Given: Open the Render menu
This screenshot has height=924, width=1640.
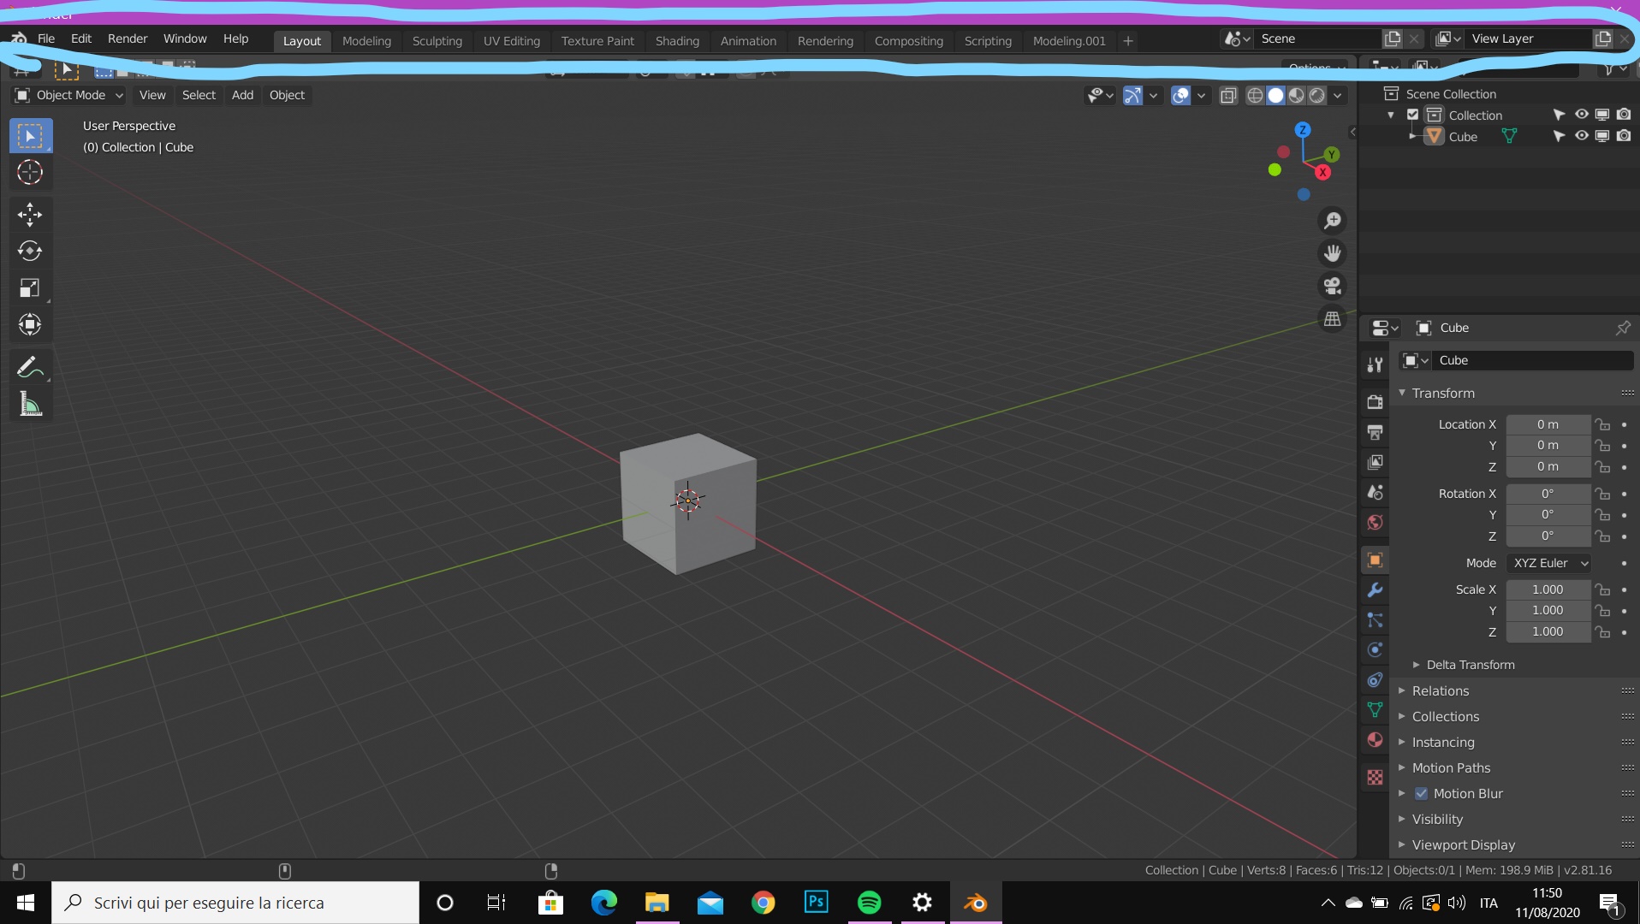Looking at the screenshot, I should (128, 39).
